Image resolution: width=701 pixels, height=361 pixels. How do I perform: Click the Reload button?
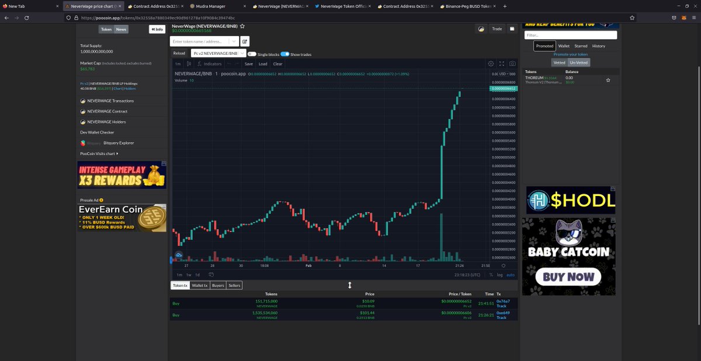[179, 53]
